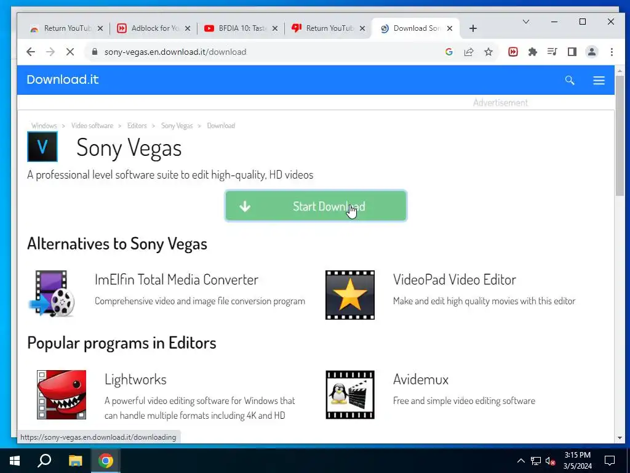Go forward in browser history
630x473 pixels.
50,52
